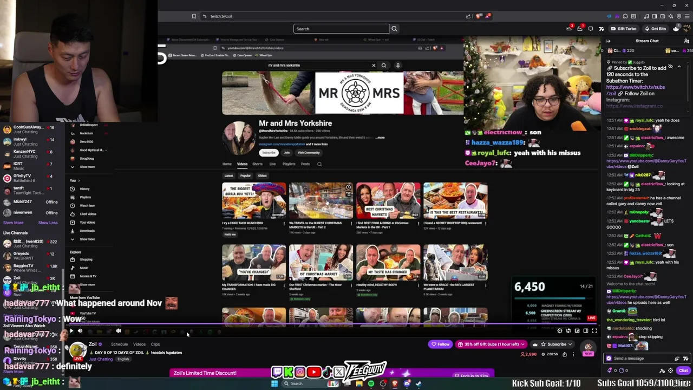Image resolution: width=693 pixels, height=390 pixels.
Task: Expand the 35% off Gift Subs dropdown
Action: [x=492, y=344]
